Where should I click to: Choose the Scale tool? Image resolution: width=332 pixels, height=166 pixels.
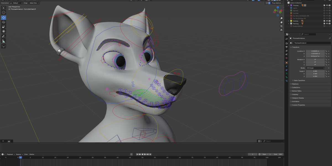4,27
